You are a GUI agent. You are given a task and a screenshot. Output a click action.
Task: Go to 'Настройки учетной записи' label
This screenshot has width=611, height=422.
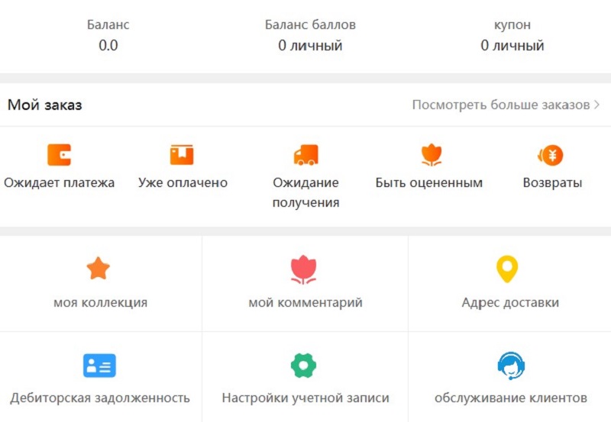pos(305,398)
